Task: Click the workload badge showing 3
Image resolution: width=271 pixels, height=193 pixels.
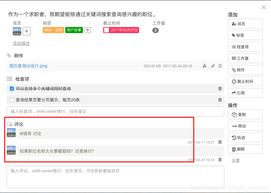Action: click(155, 30)
